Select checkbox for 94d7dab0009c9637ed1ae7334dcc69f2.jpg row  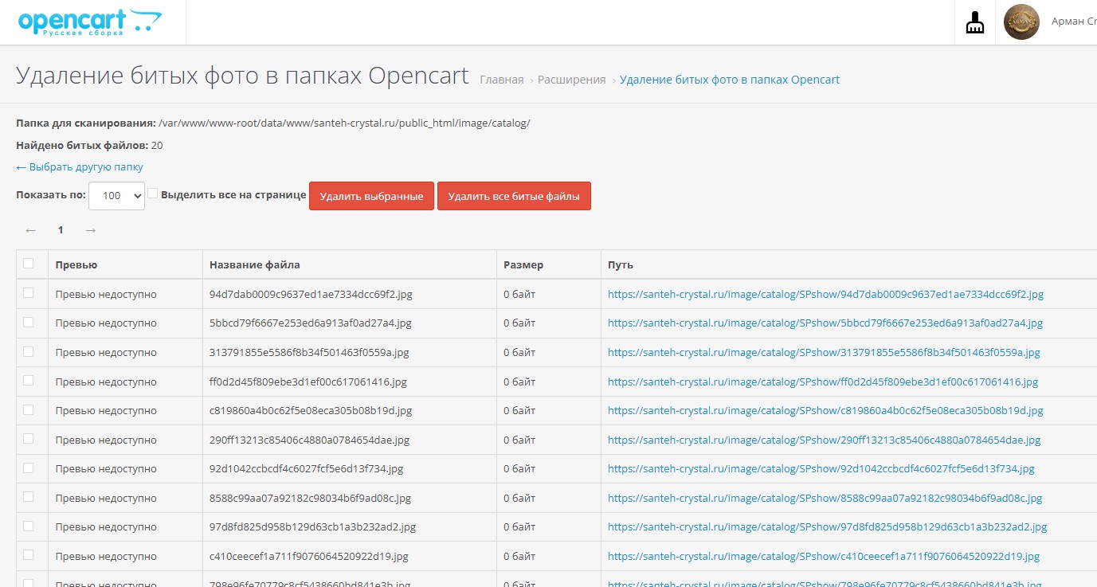coord(29,293)
